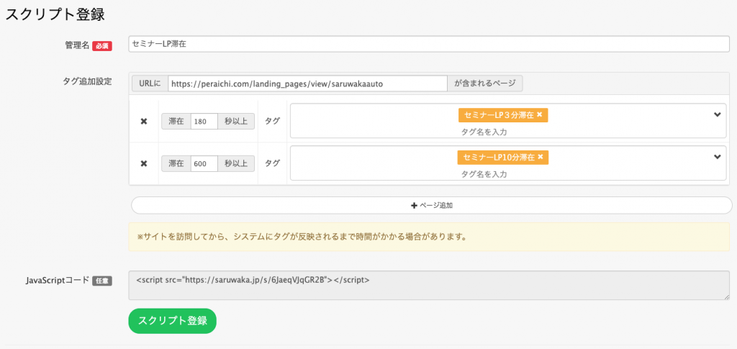Focus the tag name input under セミナーLP10分滞在

[x=484, y=174]
